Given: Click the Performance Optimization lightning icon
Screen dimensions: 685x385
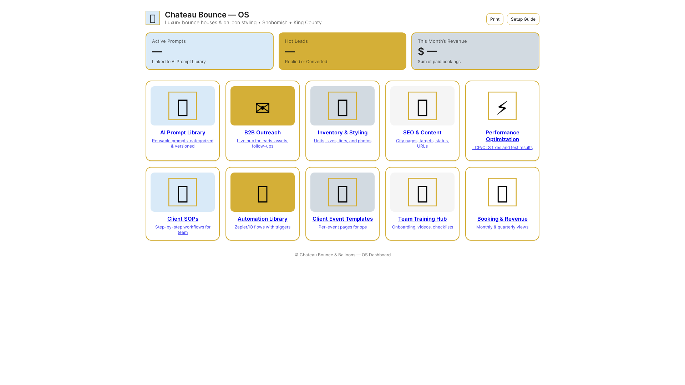Looking at the screenshot, I should point(502,106).
